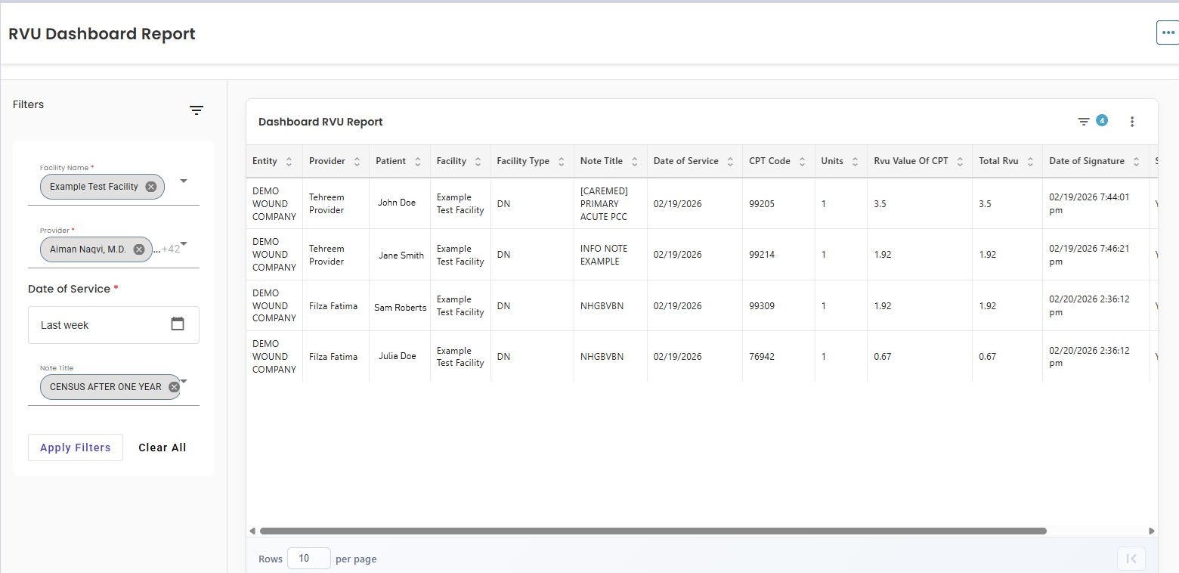
Task: Sort by the CPT Code column
Action: (802, 161)
